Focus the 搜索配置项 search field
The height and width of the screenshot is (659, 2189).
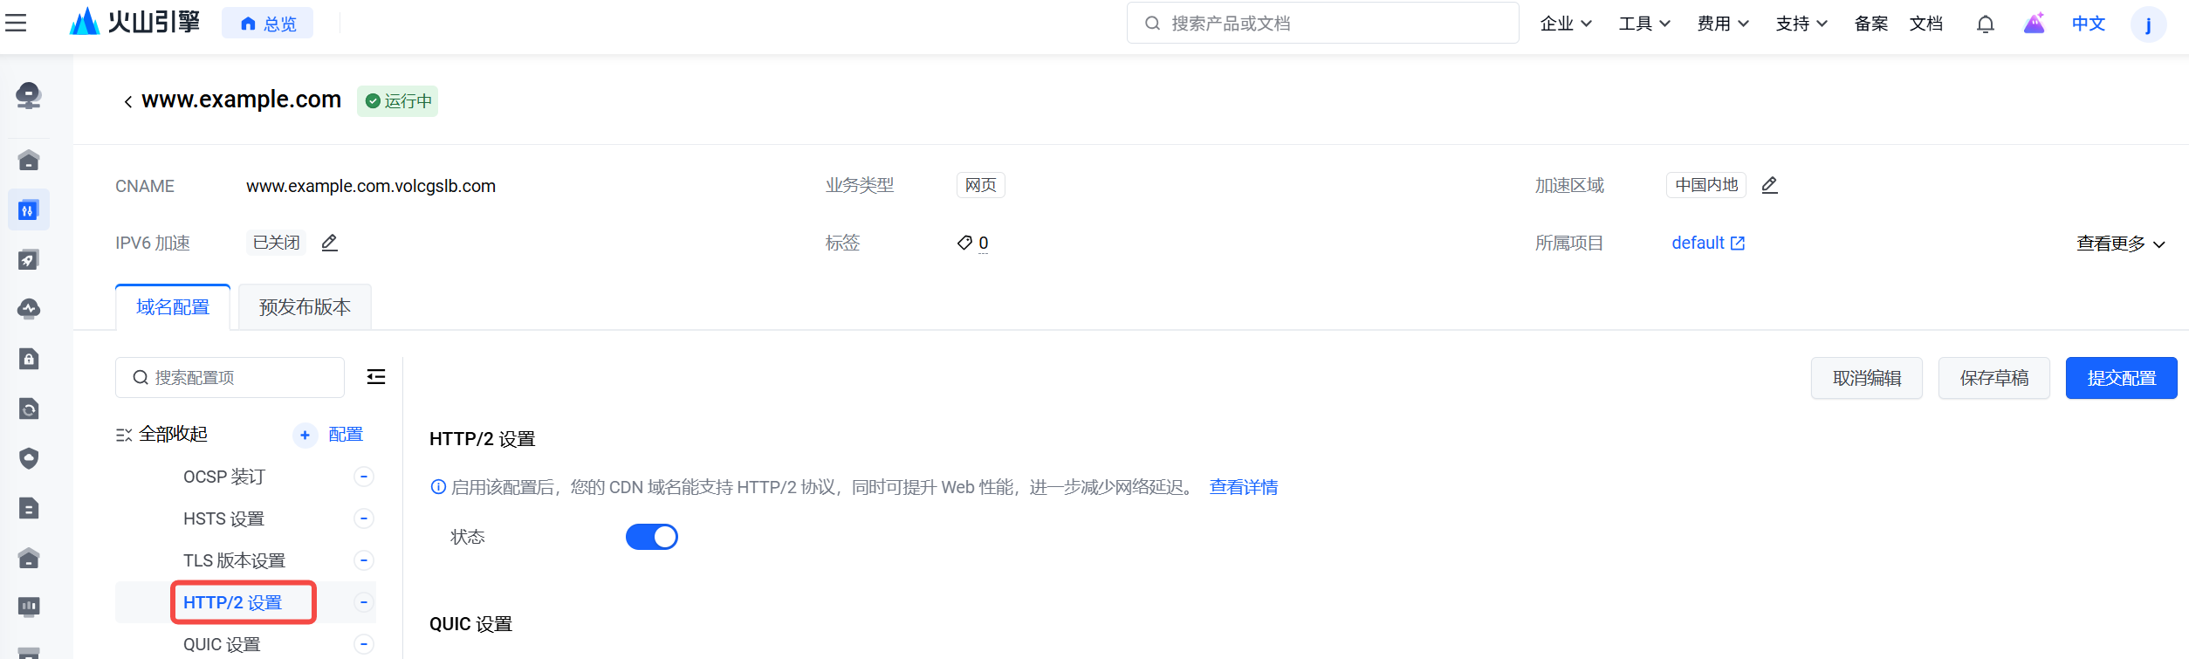point(230,377)
